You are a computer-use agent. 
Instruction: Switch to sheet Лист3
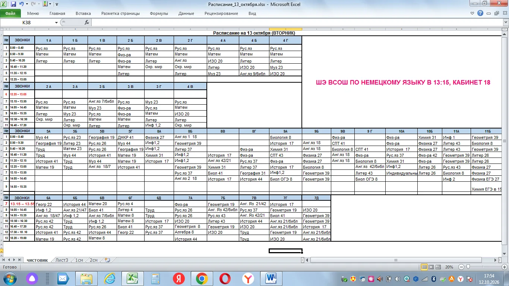click(x=62, y=260)
